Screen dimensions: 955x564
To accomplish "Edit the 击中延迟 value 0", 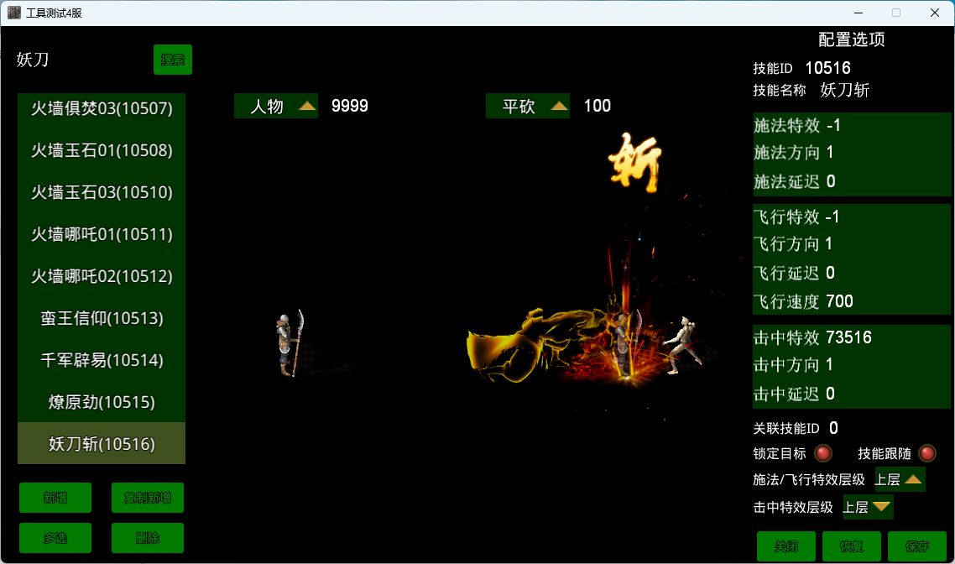I will click(830, 394).
